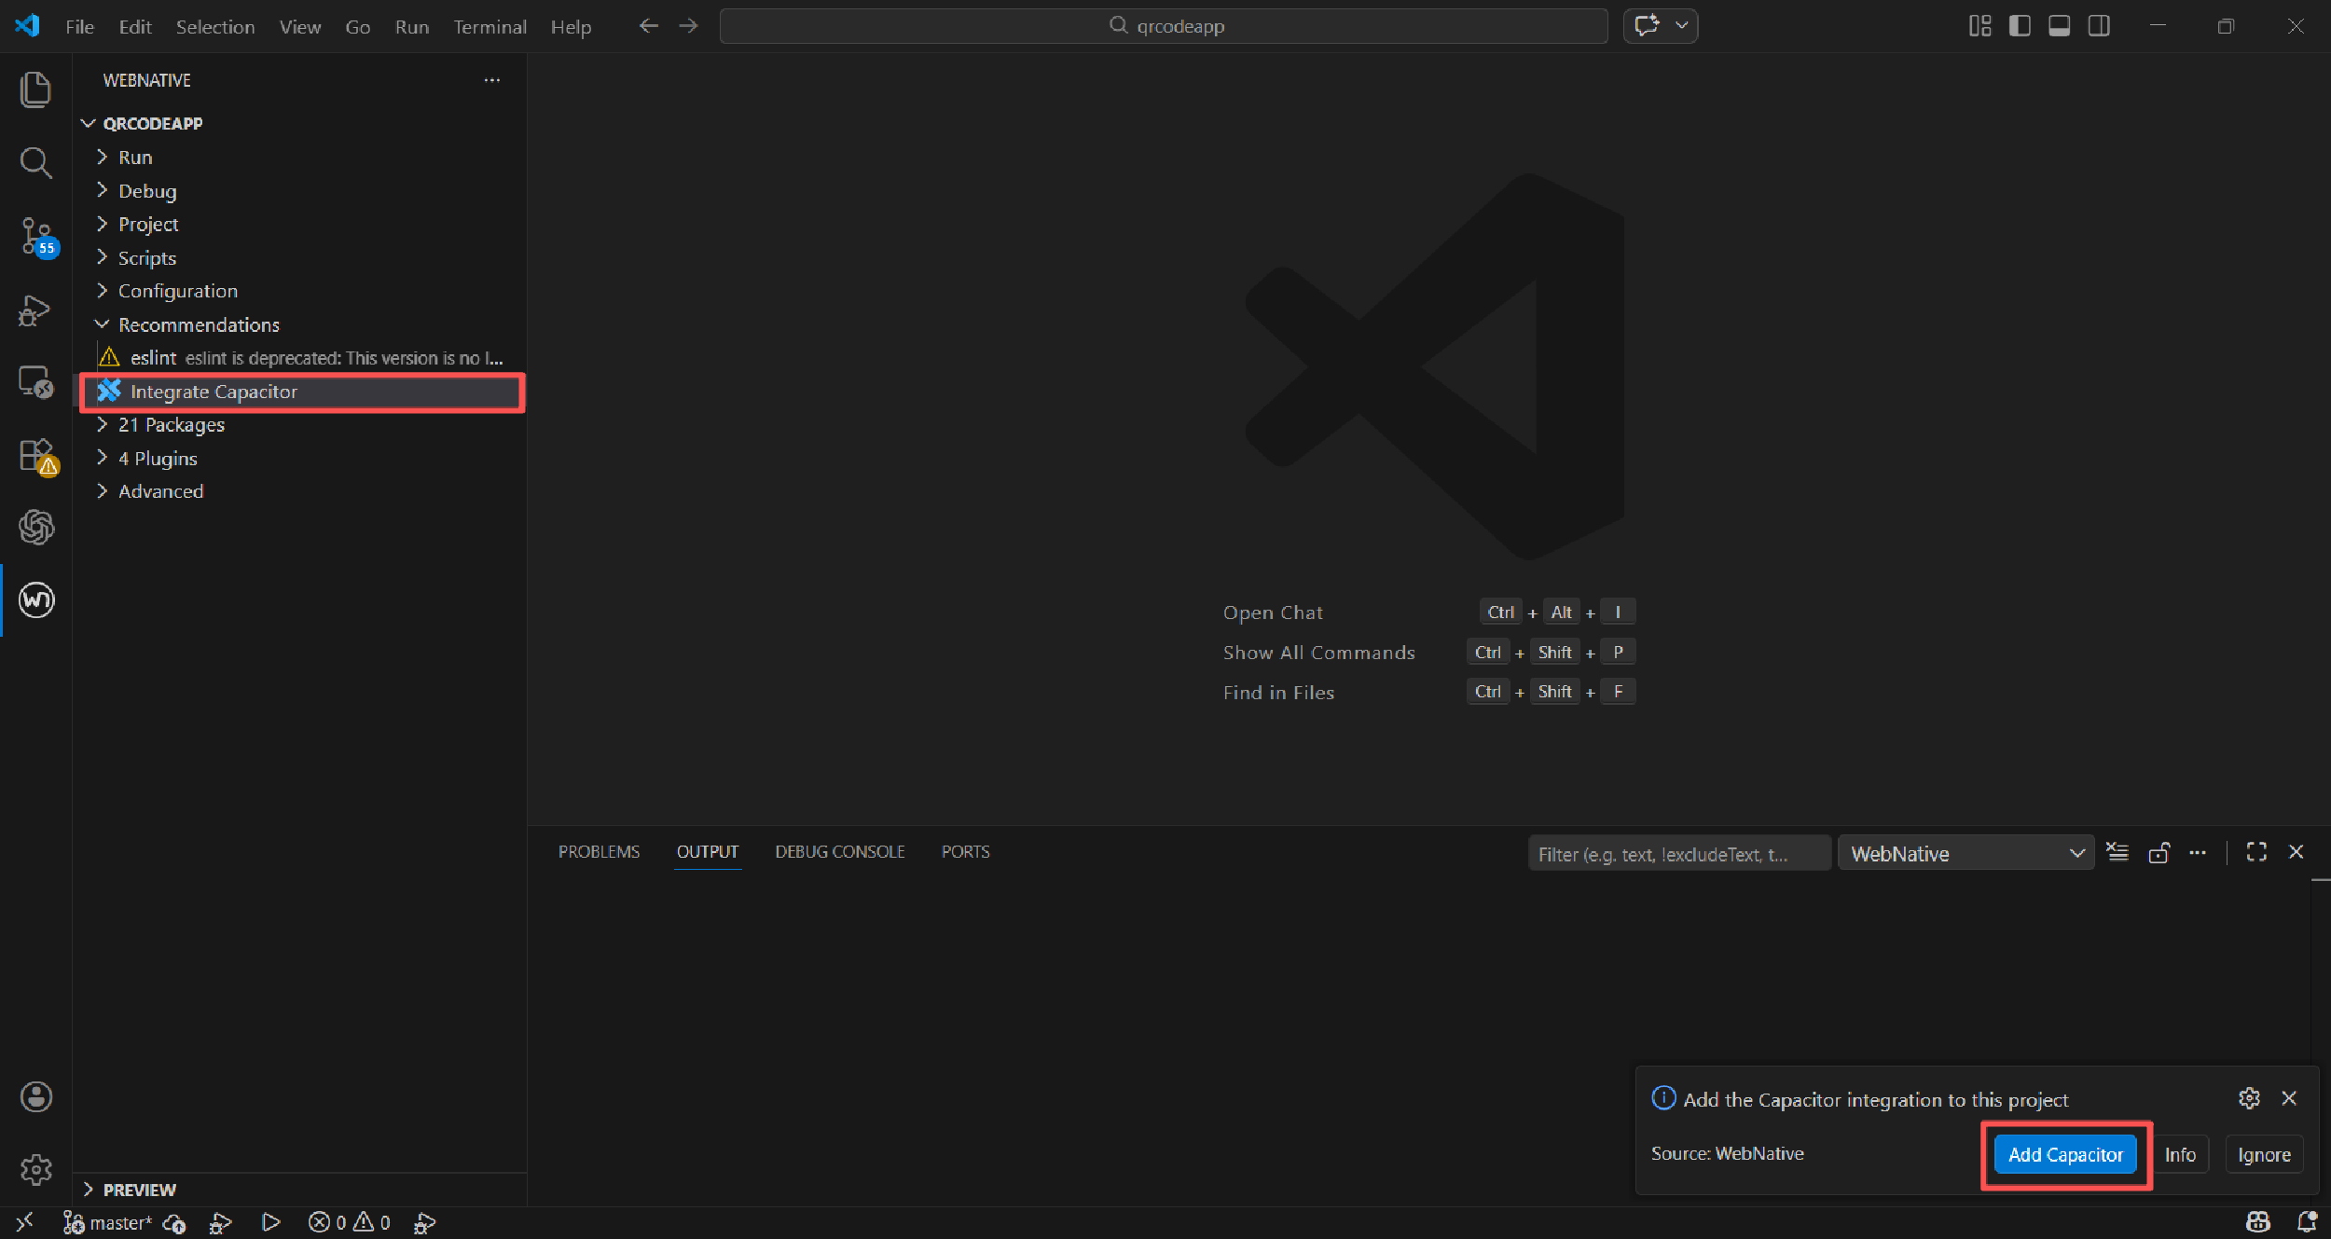2331x1239 pixels.
Task: Toggle the Primary Side Bar
Action: 2020,26
